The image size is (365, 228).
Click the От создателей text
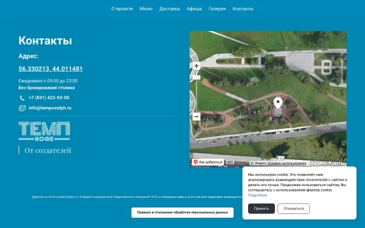pos(47,150)
